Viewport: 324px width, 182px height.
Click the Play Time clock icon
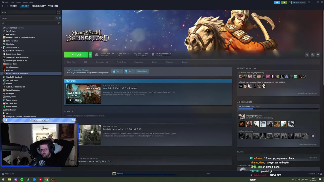(135, 55)
